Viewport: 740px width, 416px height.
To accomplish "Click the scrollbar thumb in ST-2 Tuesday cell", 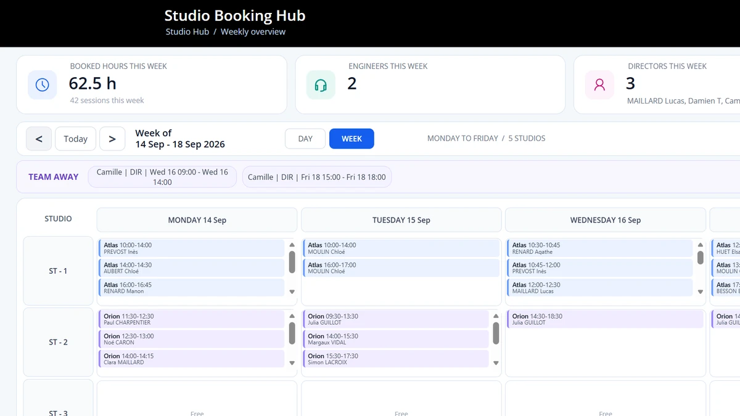I will pos(496,333).
